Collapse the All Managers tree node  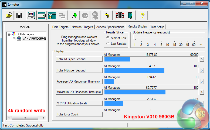(9, 35)
